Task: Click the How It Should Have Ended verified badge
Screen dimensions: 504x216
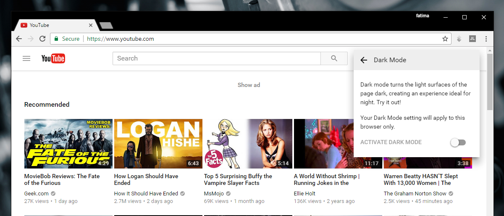Action: pyautogui.click(x=182, y=194)
